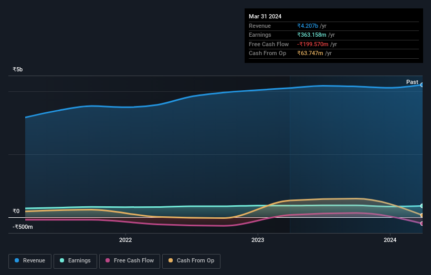The height and width of the screenshot is (275, 431).
Task: Select the Earnings end-point marker on the chart
Action: click(422, 206)
